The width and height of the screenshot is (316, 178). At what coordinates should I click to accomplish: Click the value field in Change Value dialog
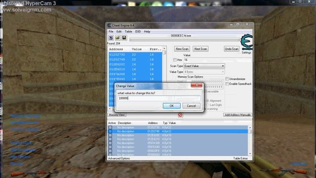[158, 98]
